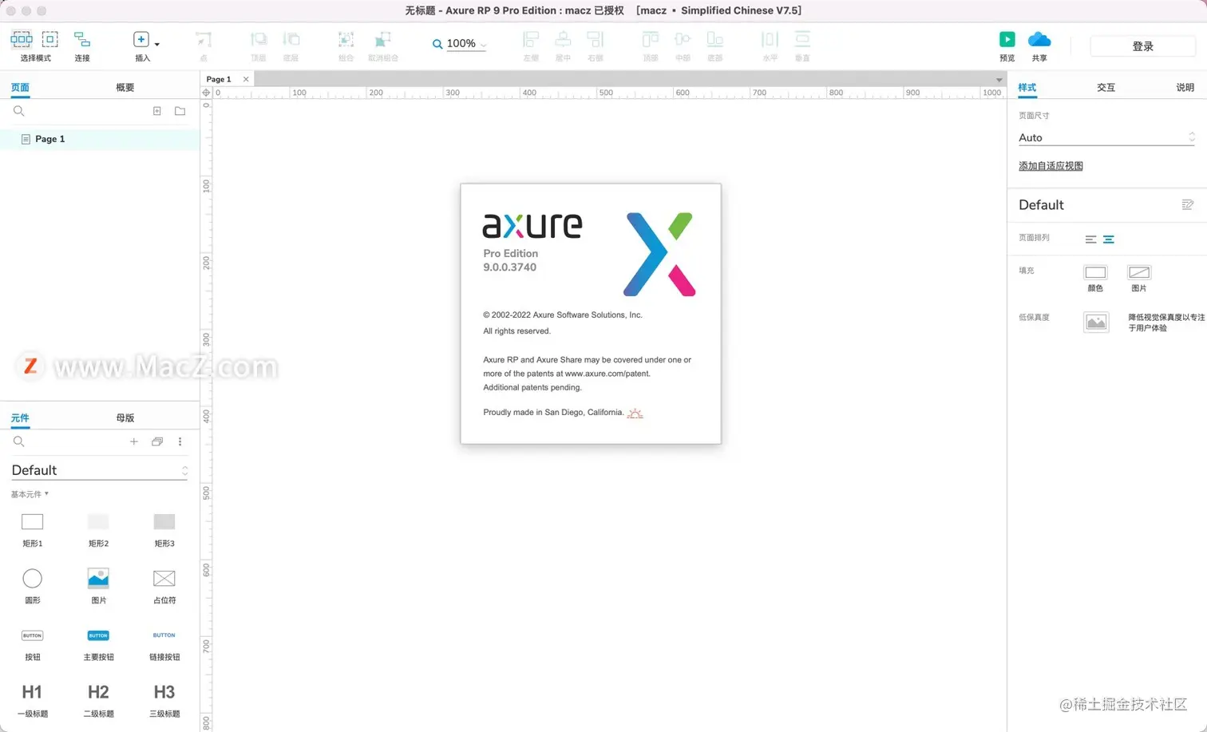Switch to the 交互 interactions tab

[1106, 88]
